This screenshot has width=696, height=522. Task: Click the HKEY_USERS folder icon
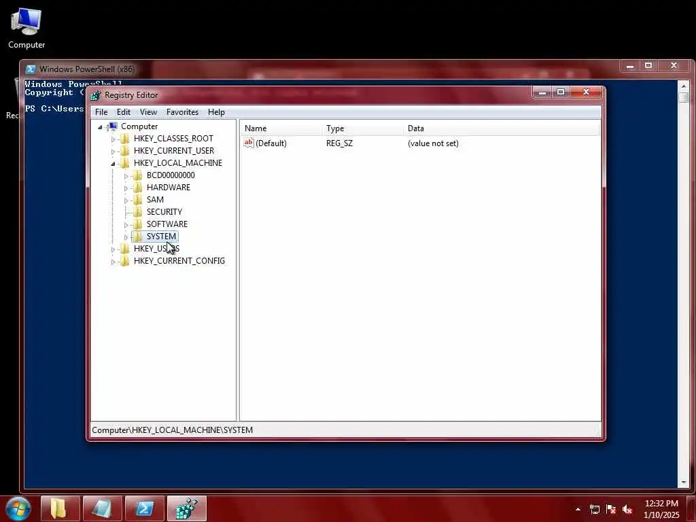[x=125, y=249]
